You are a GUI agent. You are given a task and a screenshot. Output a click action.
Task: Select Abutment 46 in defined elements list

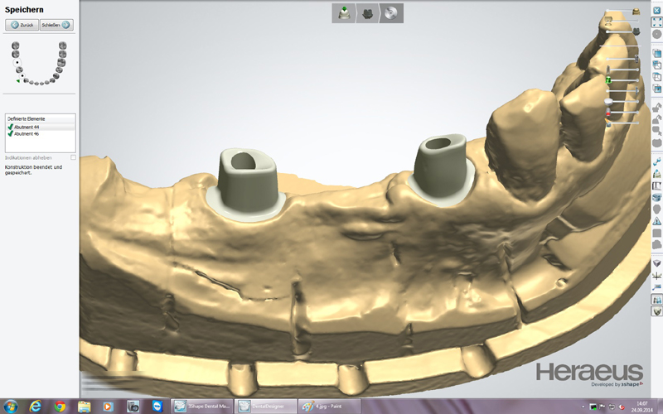28,133
